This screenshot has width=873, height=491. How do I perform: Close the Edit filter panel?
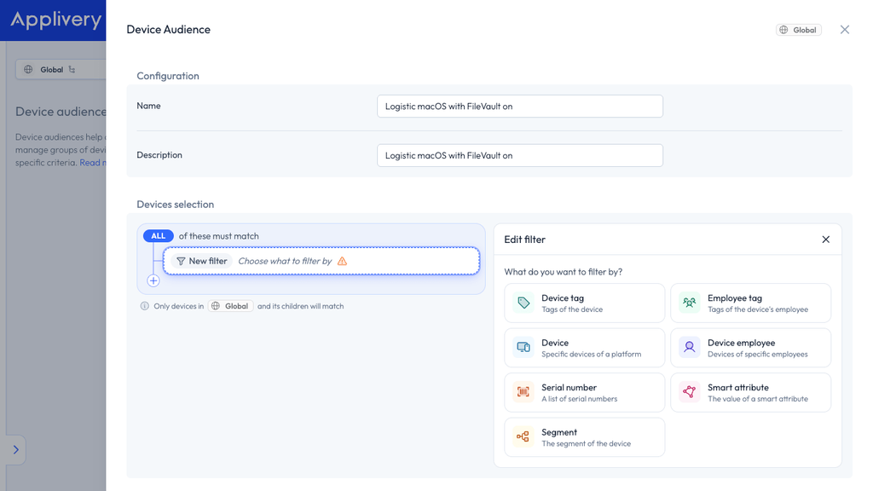(x=825, y=240)
